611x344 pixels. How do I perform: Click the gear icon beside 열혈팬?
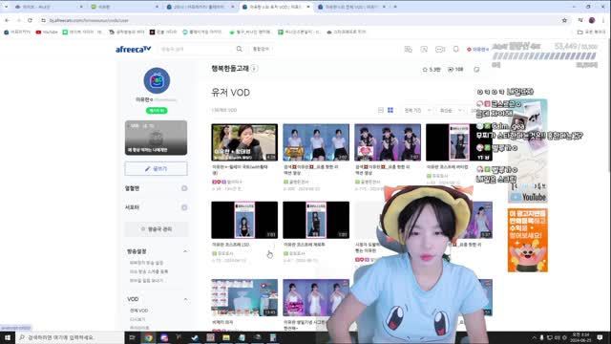tap(184, 188)
